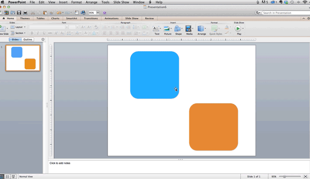
Task: Open the Format menu in menu bar
Action: tap(77, 2)
